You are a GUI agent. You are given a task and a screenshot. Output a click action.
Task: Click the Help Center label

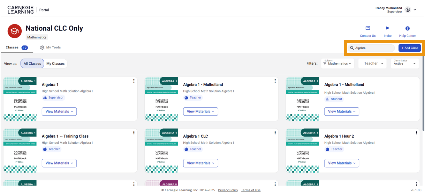pos(407,36)
